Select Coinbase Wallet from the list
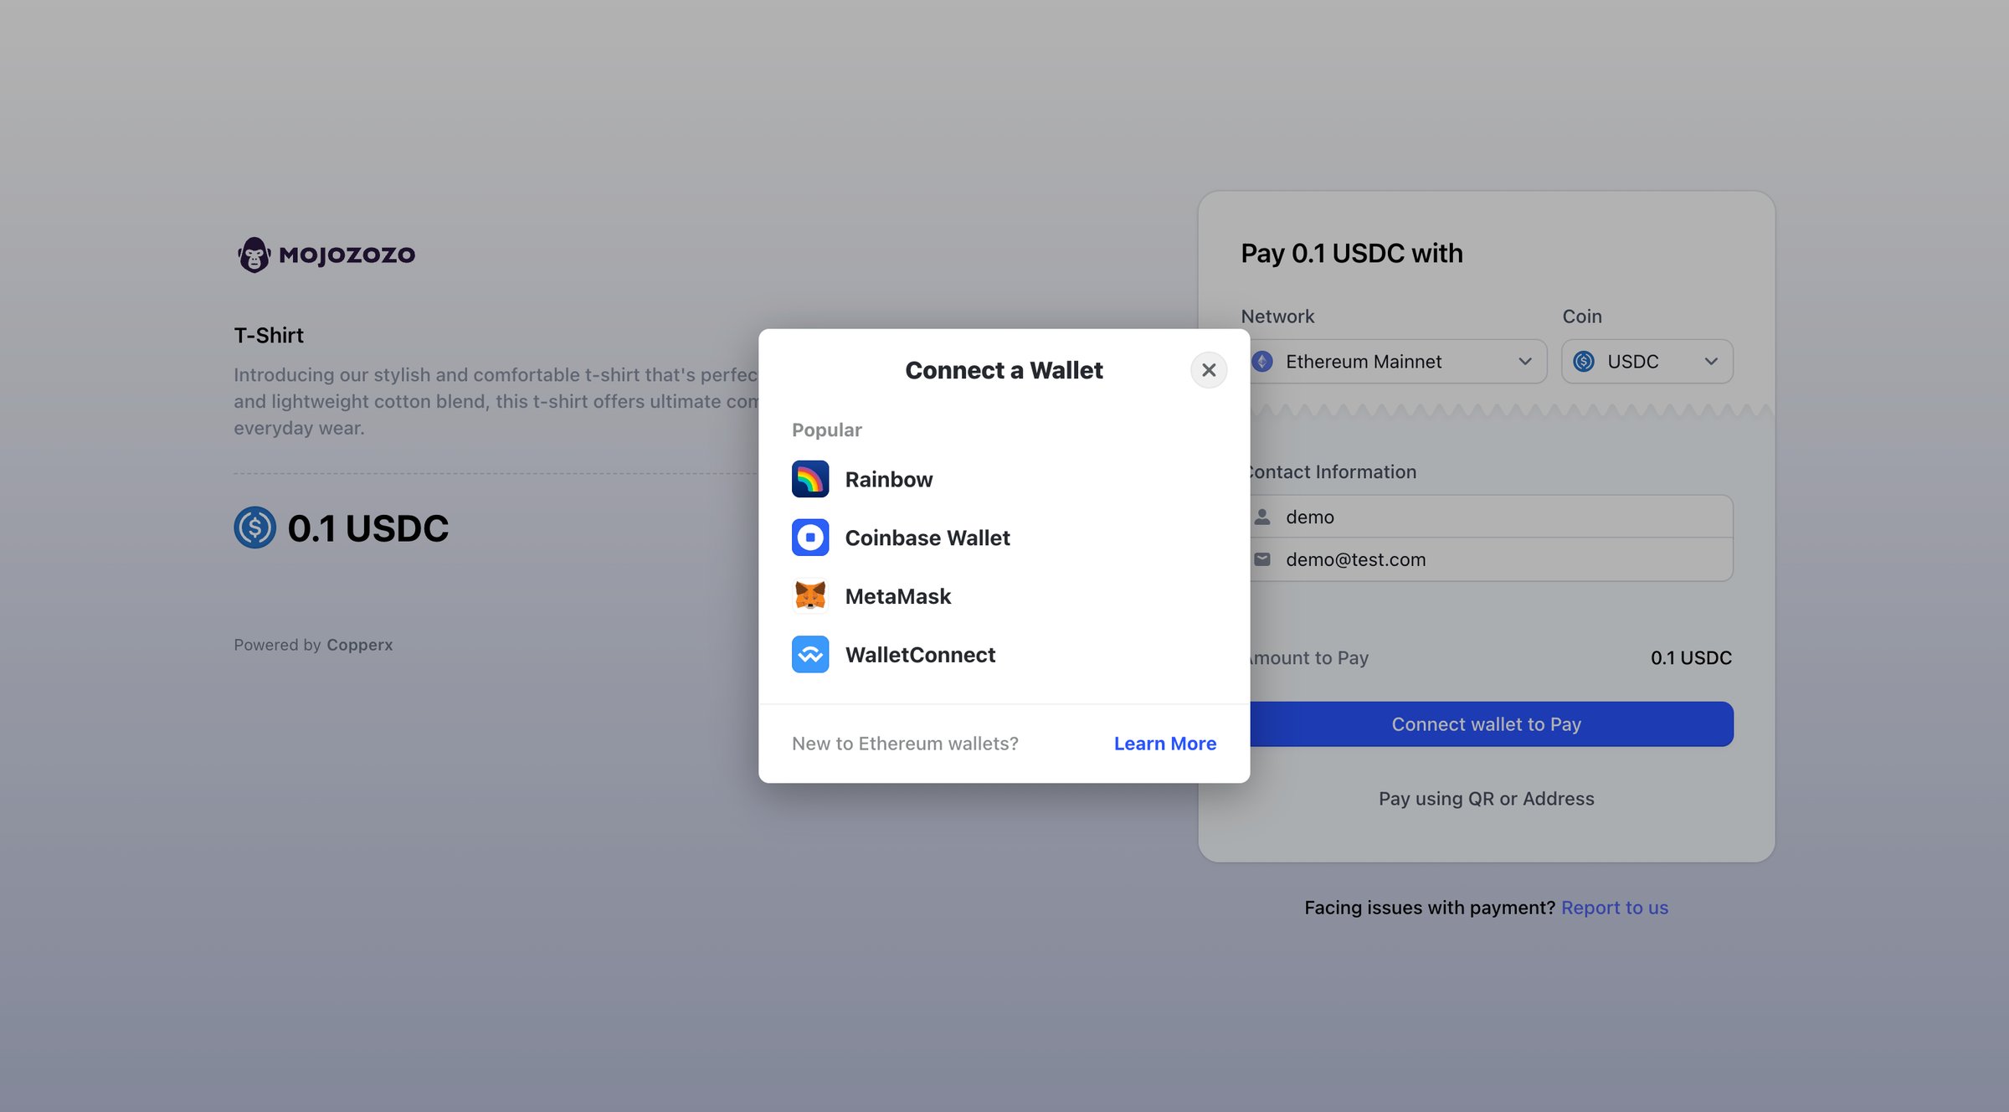The height and width of the screenshot is (1112, 2009). point(1004,538)
